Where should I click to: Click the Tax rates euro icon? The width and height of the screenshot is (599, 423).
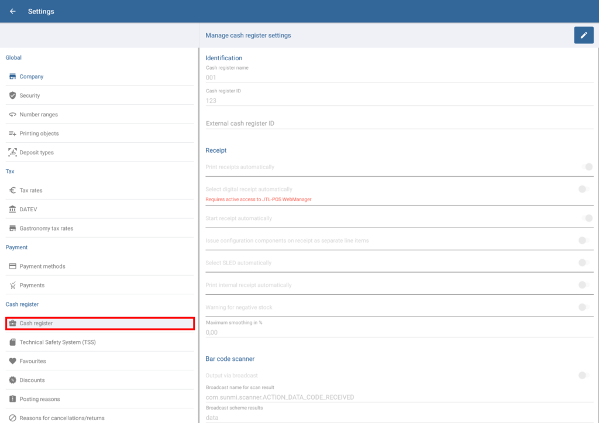tap(12, 190)
